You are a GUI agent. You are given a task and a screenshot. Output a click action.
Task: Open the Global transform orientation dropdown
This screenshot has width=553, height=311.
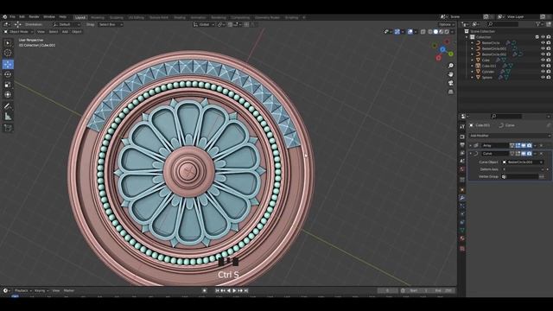pos(204,24)
